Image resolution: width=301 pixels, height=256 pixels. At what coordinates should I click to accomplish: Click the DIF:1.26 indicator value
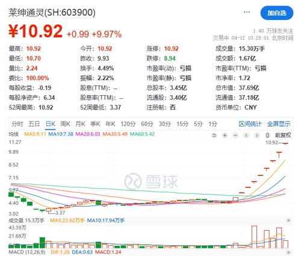coord(60,252)
